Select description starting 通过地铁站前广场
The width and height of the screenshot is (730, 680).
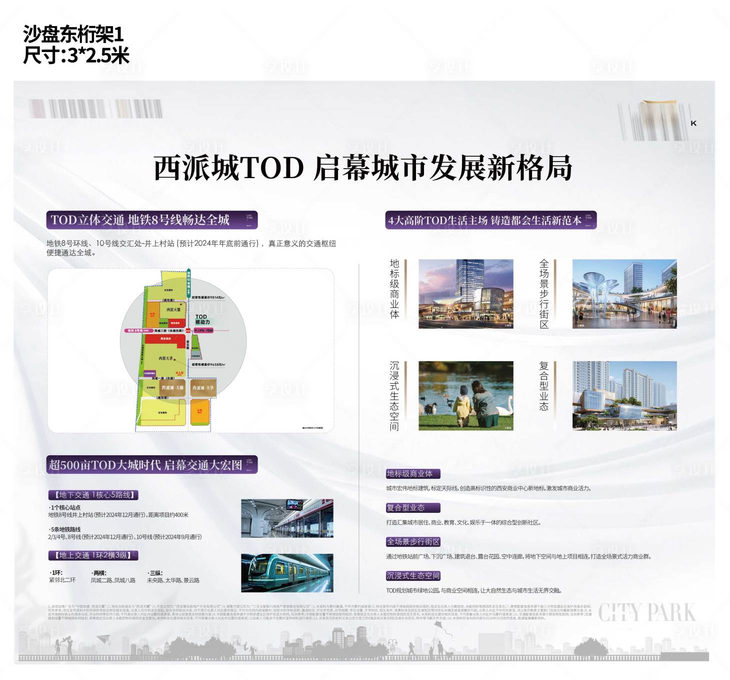click(x=518, y=556)
